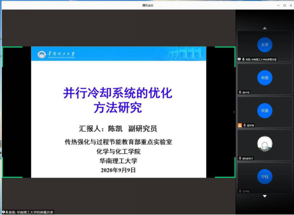This screenshot has width=294, height=215.
Task: Click the 大学 participant avatar
Action: (x=264, y=45)
